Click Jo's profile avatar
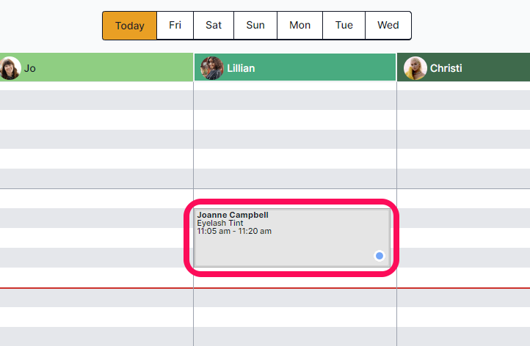Image resolution: width=530 pixels, height=346 pixels. coord(10,68)
